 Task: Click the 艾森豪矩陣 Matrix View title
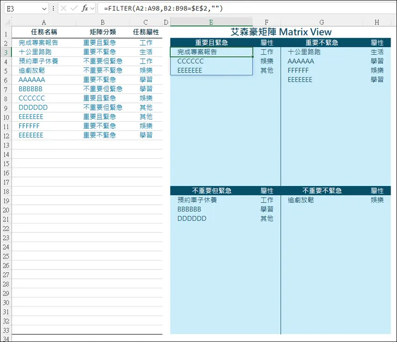pyautogui.click(x=281, y=32)
